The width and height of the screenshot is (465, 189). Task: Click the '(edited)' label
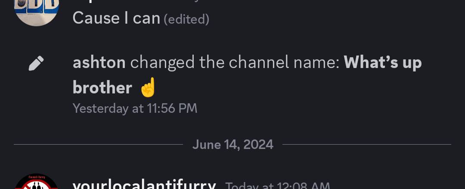pyautogui.click(x=186, y=19)
